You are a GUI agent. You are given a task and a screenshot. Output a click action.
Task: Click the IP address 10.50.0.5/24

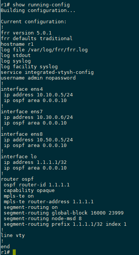point(55,139)
